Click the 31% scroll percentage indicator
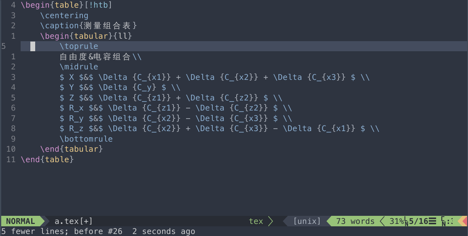The width and height of the screenshot is (468, 236). 396,221
